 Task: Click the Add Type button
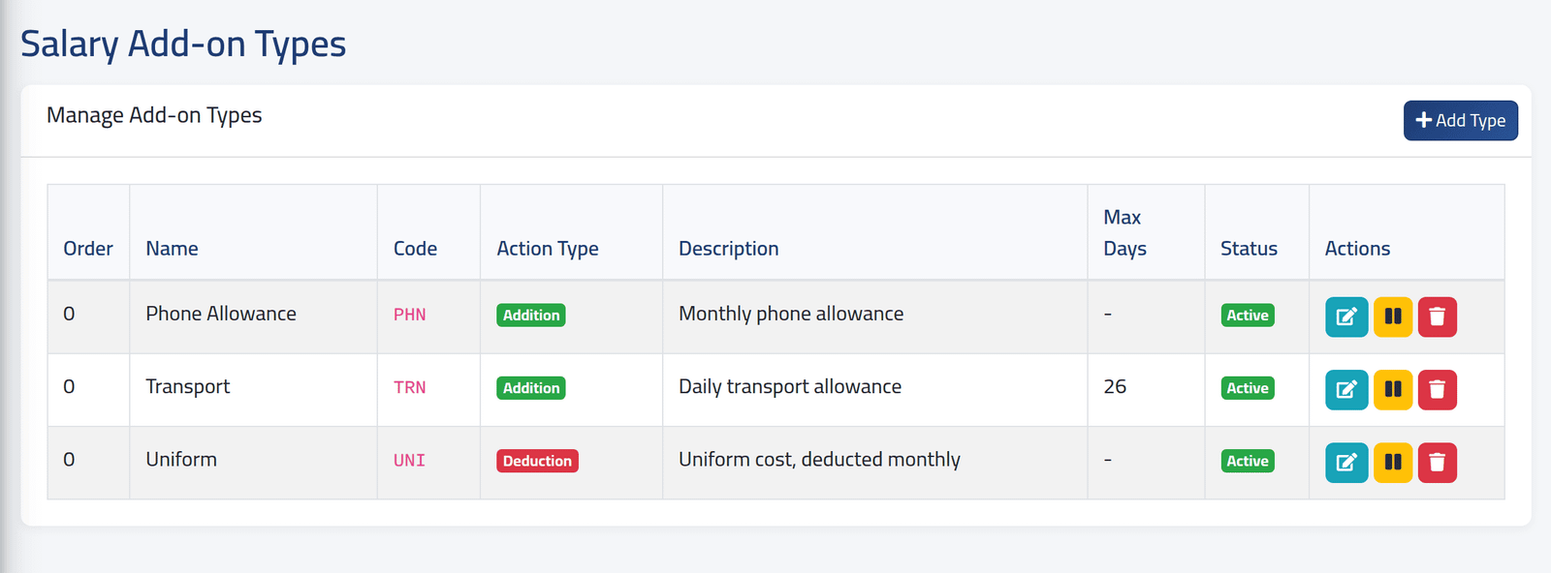coord(1461,120)
